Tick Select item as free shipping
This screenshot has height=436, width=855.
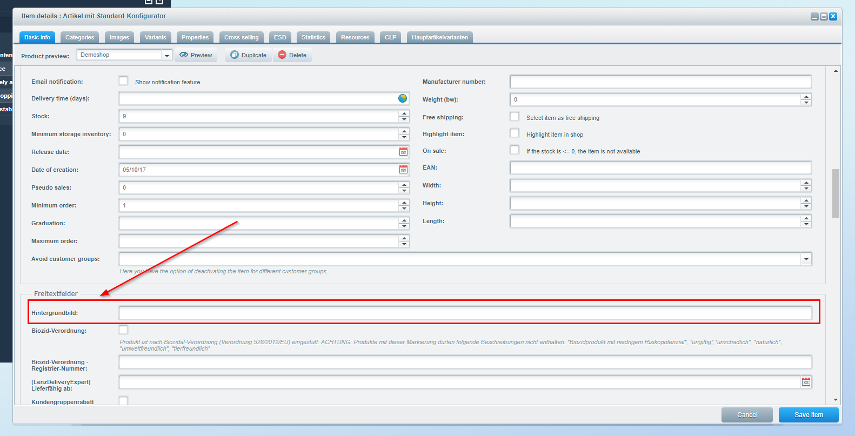click(515, 117)
